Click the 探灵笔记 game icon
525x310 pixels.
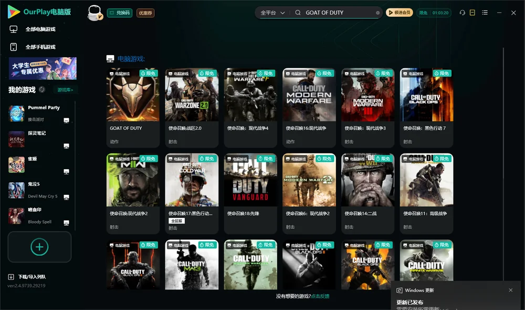tap(16, 139)
